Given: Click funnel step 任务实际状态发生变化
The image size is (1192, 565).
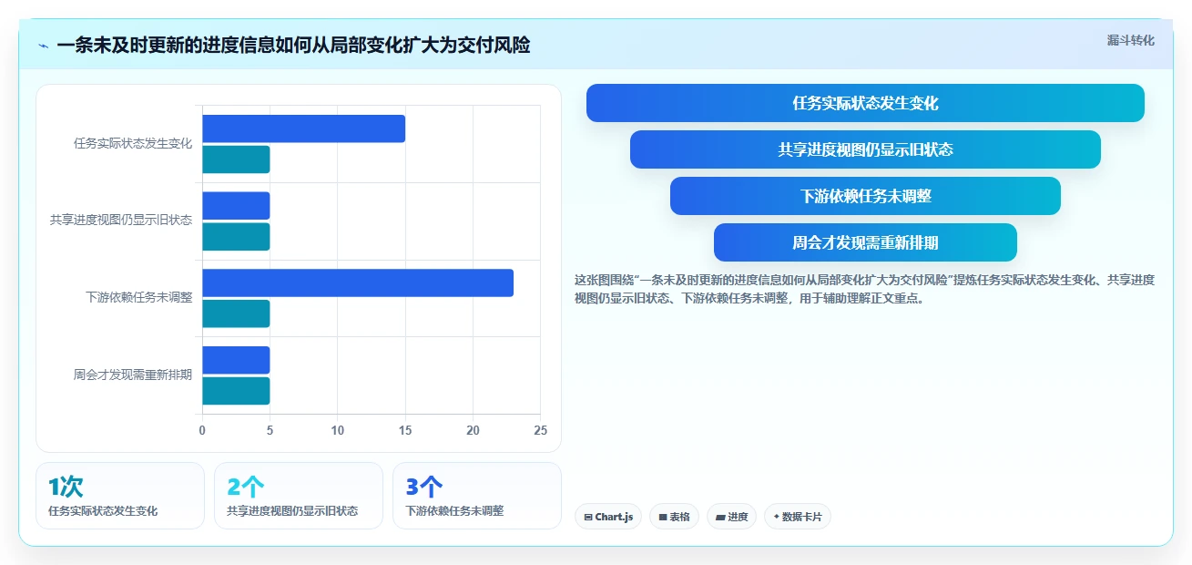Looking at the screenshot, I should (865, 103).
